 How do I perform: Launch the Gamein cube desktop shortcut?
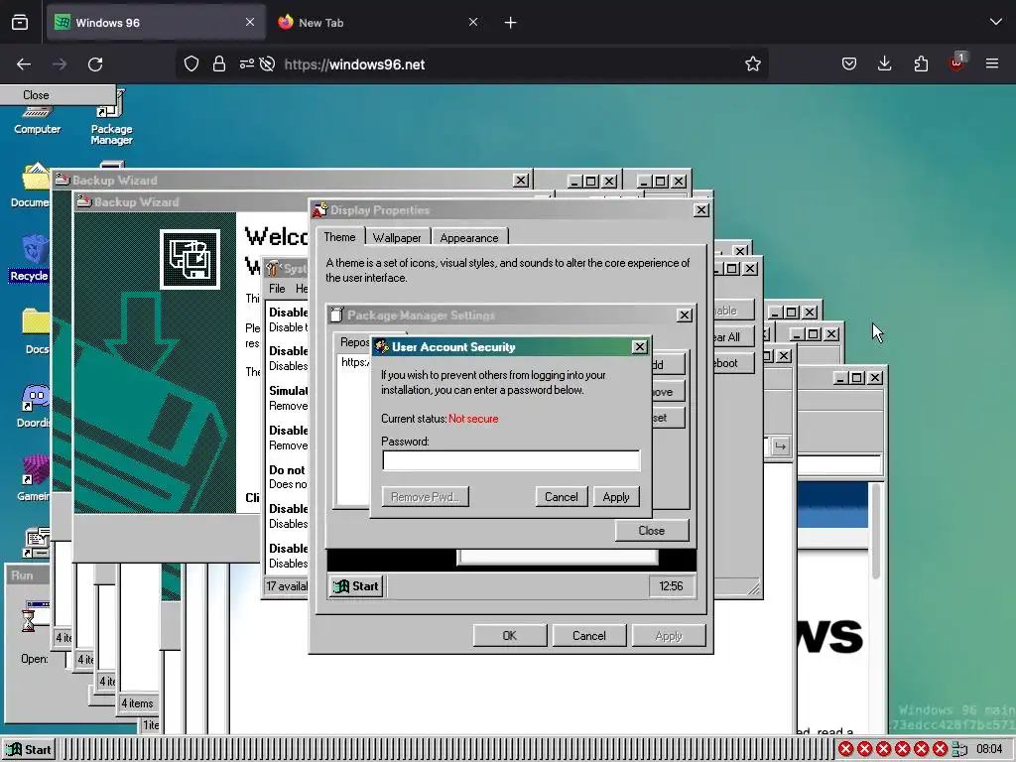[34, 478]
